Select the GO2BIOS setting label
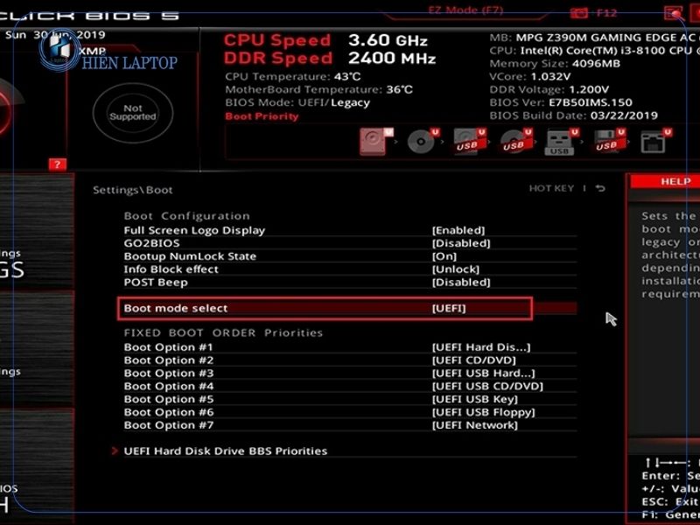Image resolution: width=700 pixels, height=525 pixels. pos(151,243)
